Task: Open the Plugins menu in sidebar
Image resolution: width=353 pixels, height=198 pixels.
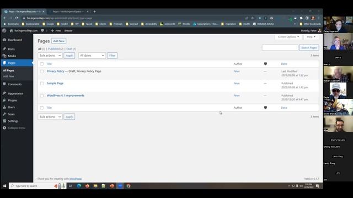Action: coord(12,100)
